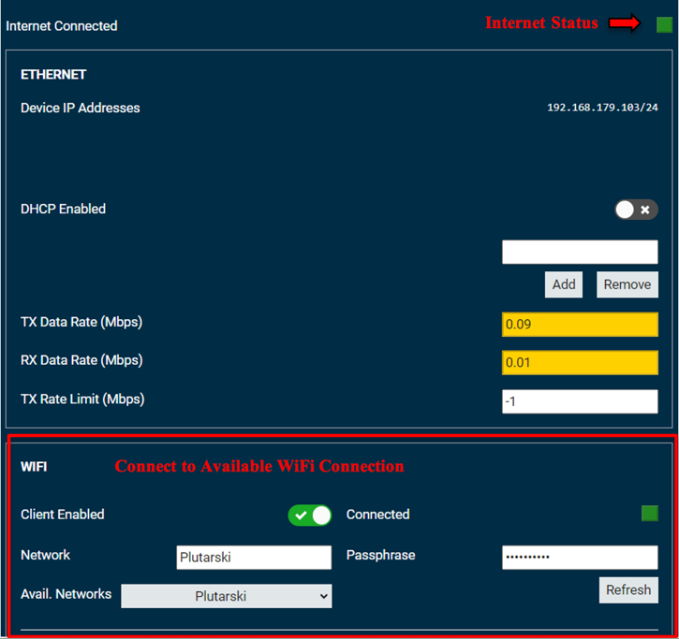Click the Network name field containing Plutarski
This screenshot has height=639, width=679.
254,558
